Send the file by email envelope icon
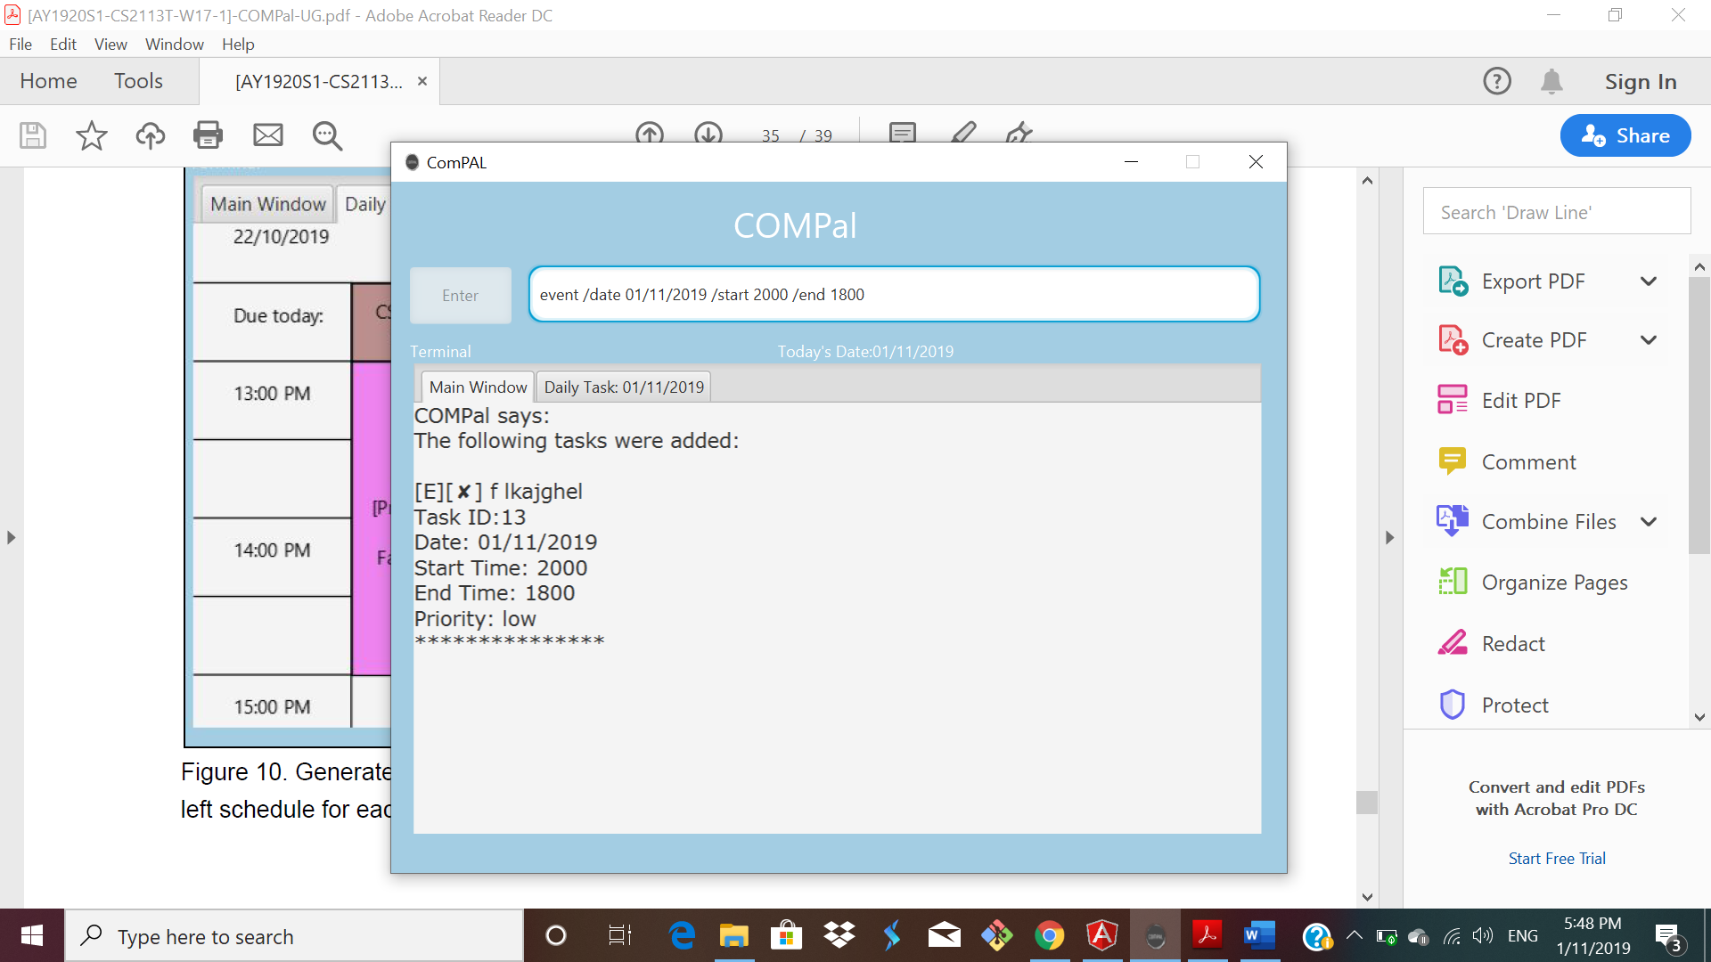The image size is (1711, 962). [x=267, y=135]
